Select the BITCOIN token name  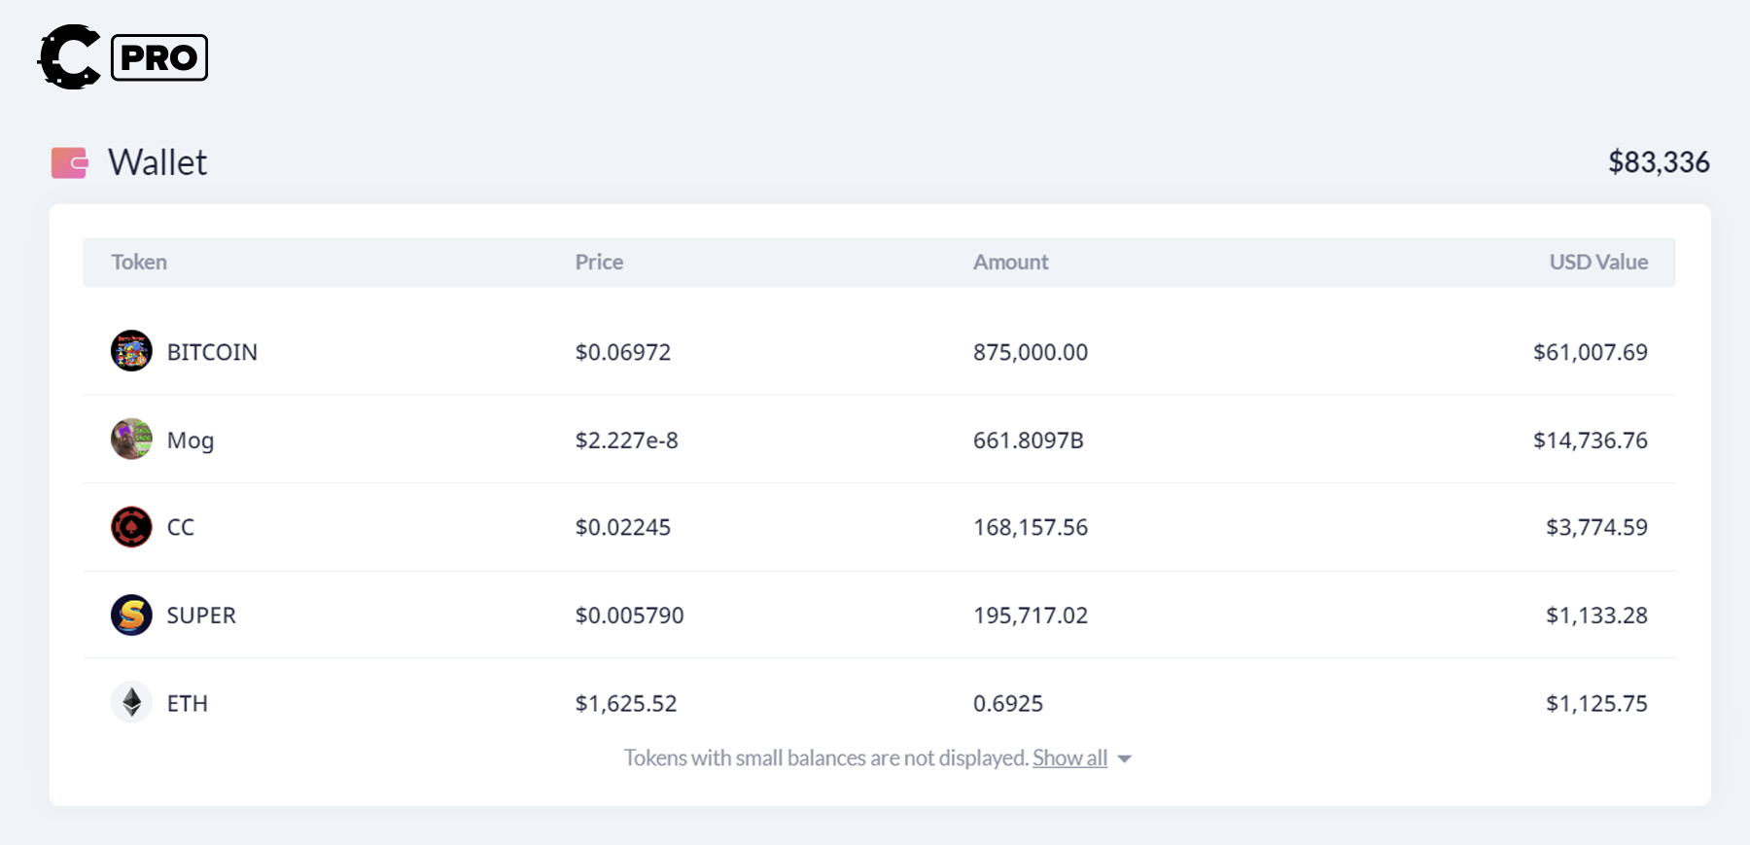point(212,352)
